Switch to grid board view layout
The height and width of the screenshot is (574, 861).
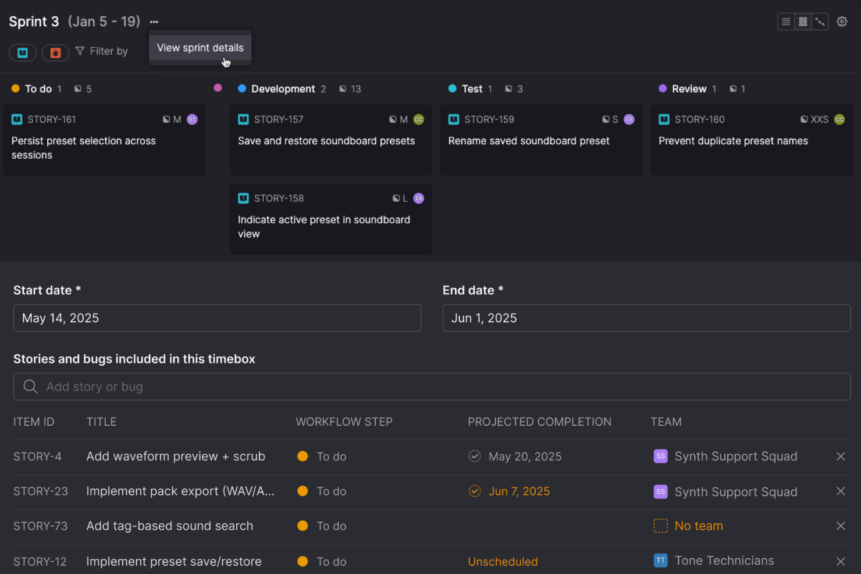[x=803, y=22]
